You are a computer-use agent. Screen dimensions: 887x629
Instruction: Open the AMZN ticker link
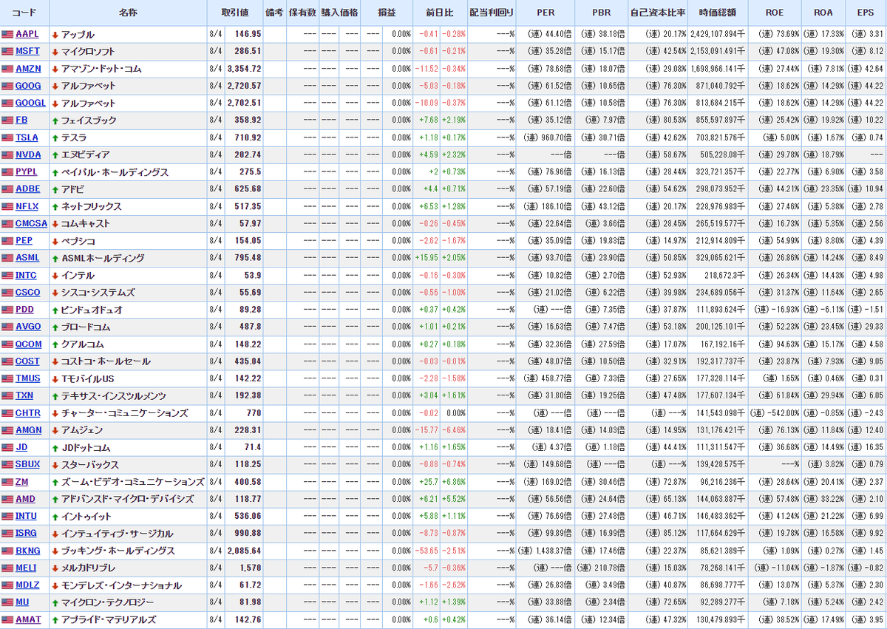27,69
